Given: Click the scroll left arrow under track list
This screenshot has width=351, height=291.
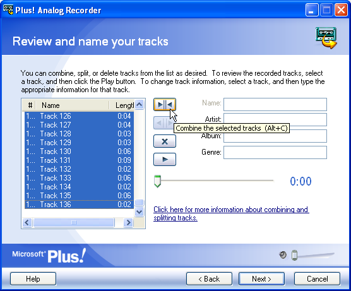Looking at the screenshot, I should tap(27, 222).
